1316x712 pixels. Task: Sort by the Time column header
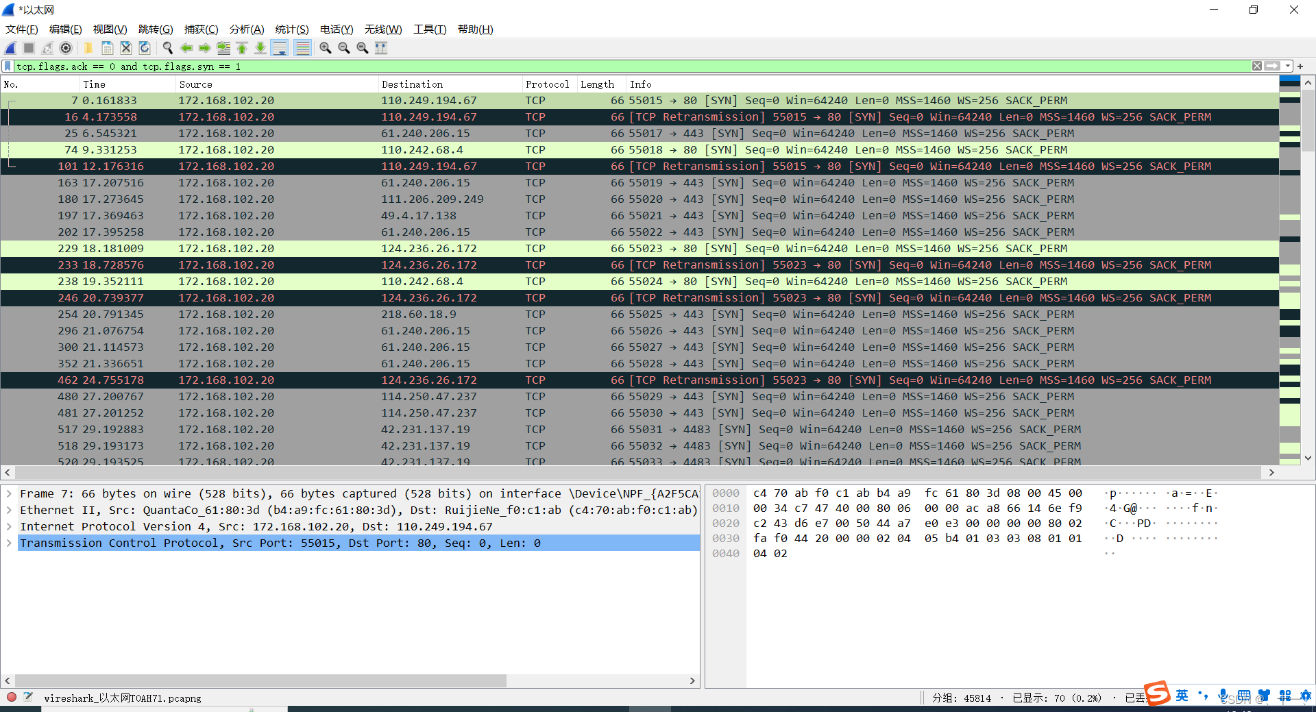(127, 84)
